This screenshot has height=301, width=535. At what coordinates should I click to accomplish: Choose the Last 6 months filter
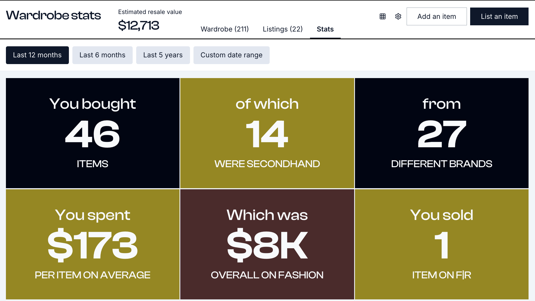click(102, 55)
